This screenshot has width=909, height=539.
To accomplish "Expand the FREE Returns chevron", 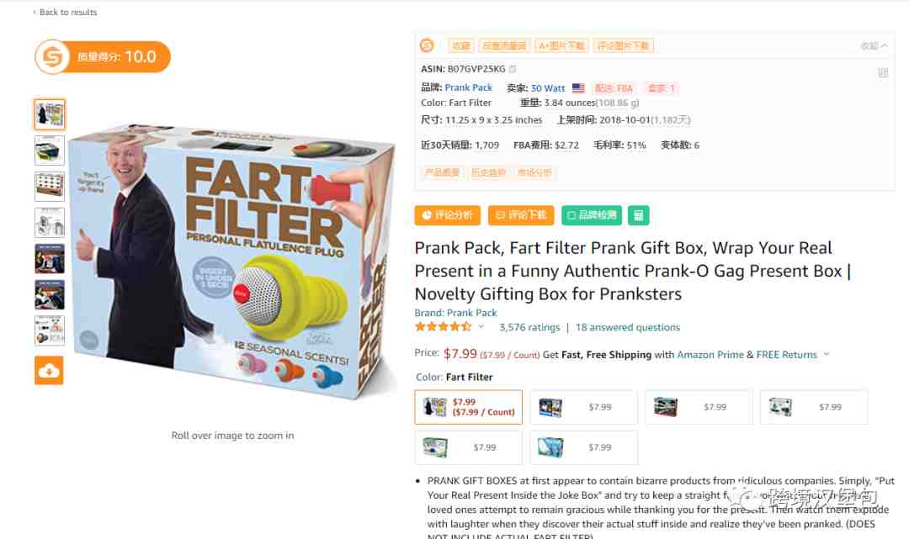I will tap(827, 354).
